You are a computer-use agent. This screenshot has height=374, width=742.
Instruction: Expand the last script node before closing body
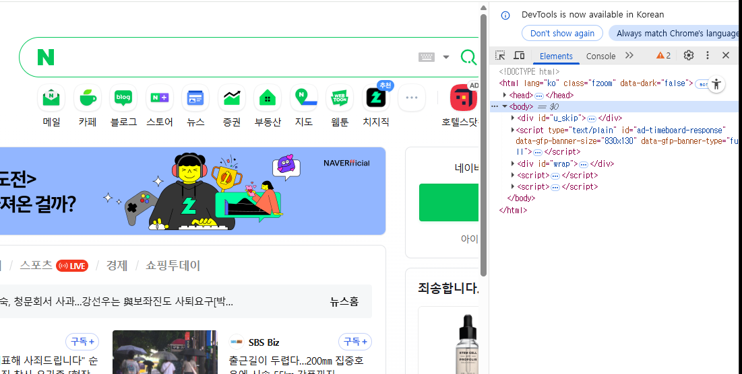[x=513, y=186]
